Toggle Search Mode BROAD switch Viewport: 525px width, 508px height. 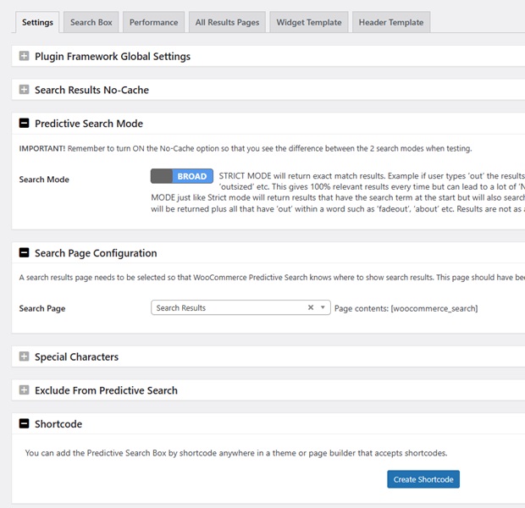pyautogui.click(x=181, y=176)
